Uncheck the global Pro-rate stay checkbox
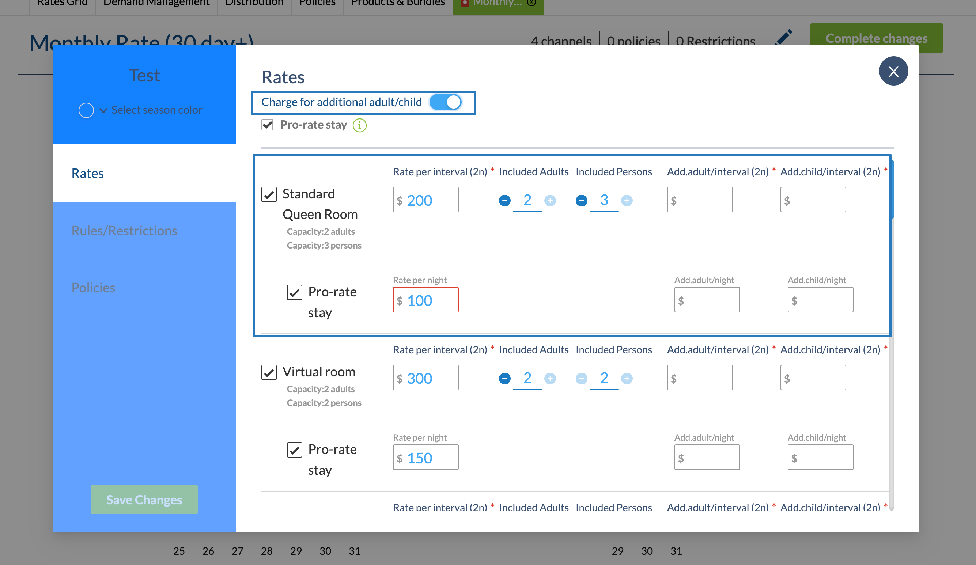976x565 pixels. pyautogui.click(x=267, y=125)
